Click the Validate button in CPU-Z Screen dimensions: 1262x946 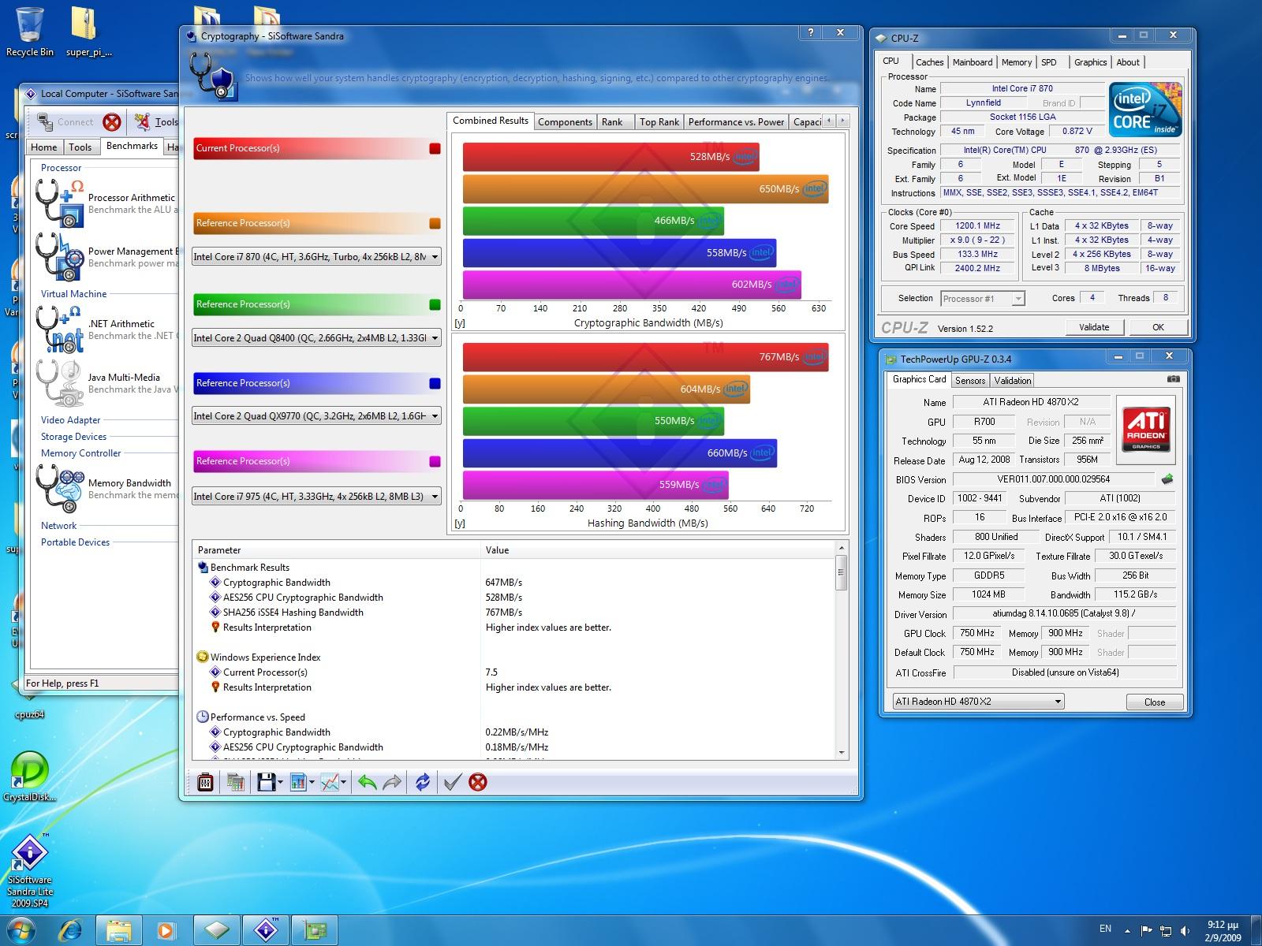[x=1093, y=327]
